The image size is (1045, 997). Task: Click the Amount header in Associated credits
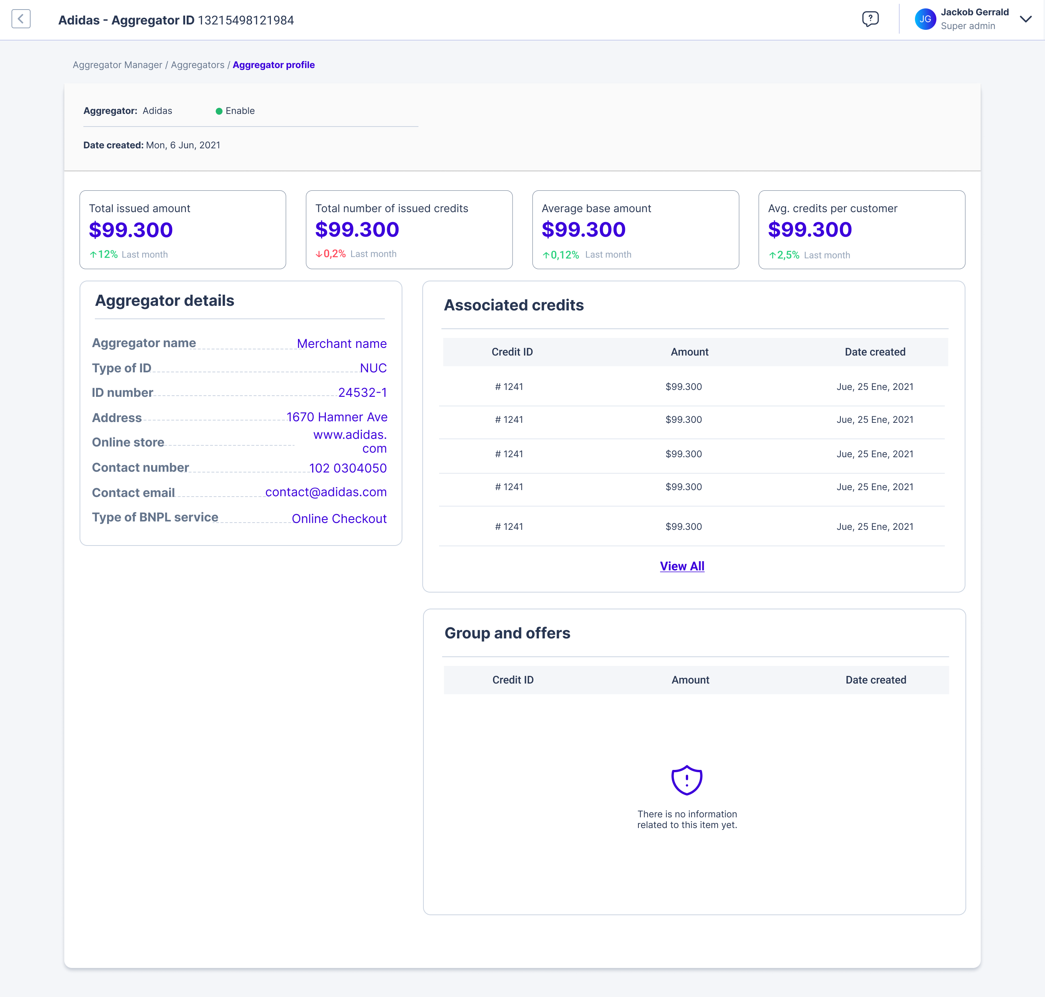click(689, 352)
